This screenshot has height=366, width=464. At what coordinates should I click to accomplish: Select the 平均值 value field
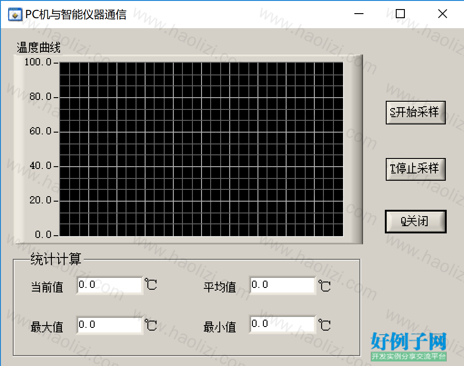pyautogui.click(x=282, y=285)
